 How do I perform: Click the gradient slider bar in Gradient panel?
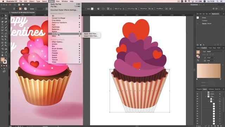click(208, 71)
